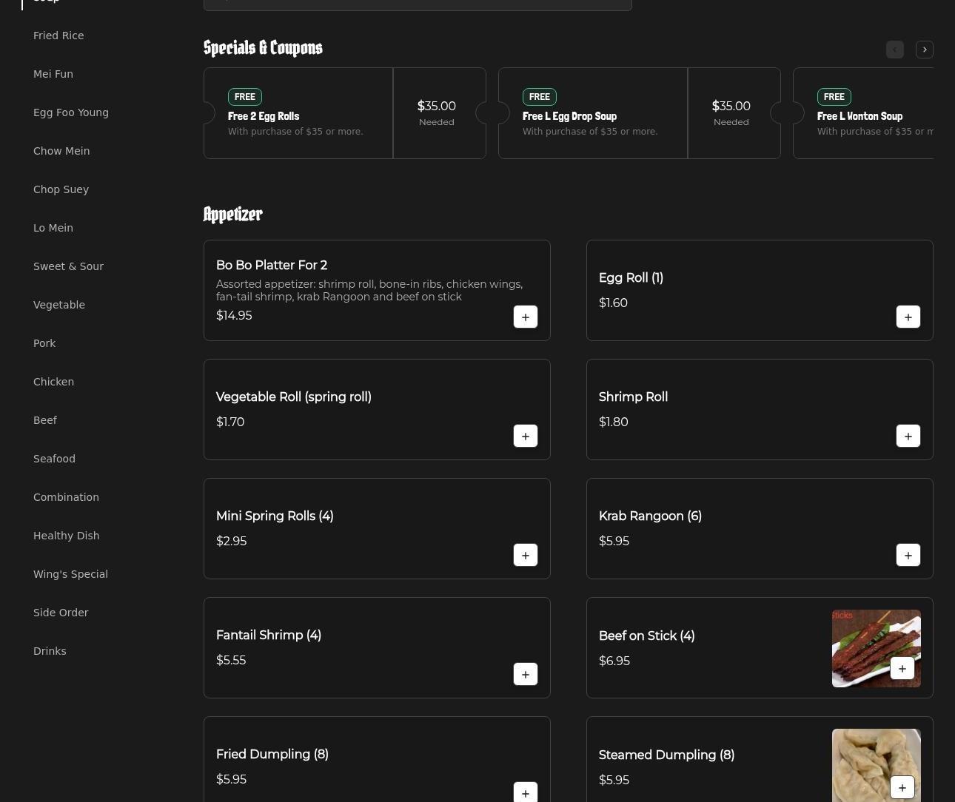Go to Combination category
The height and width of the screenshot is (802, 955).
pyautogui.click(x=66, y=497)
